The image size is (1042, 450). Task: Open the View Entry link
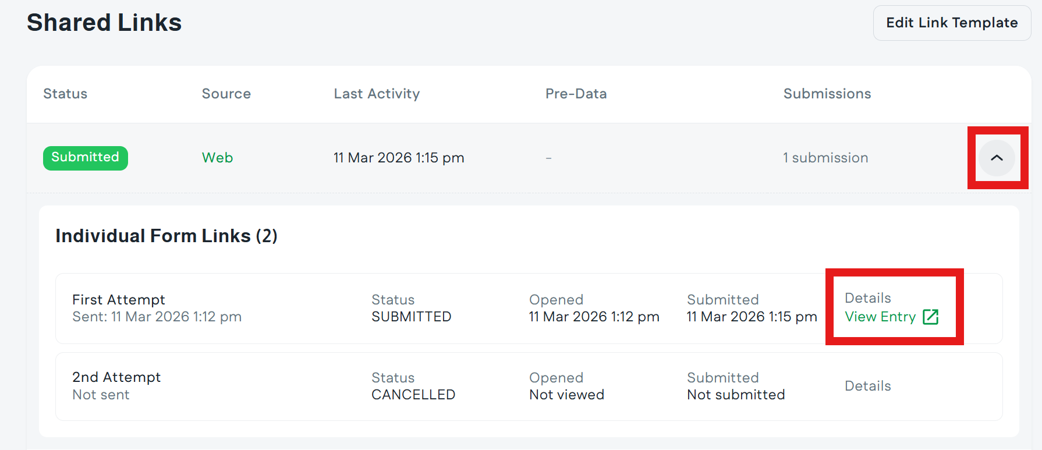pyautogui.click(x=880, y=317)
